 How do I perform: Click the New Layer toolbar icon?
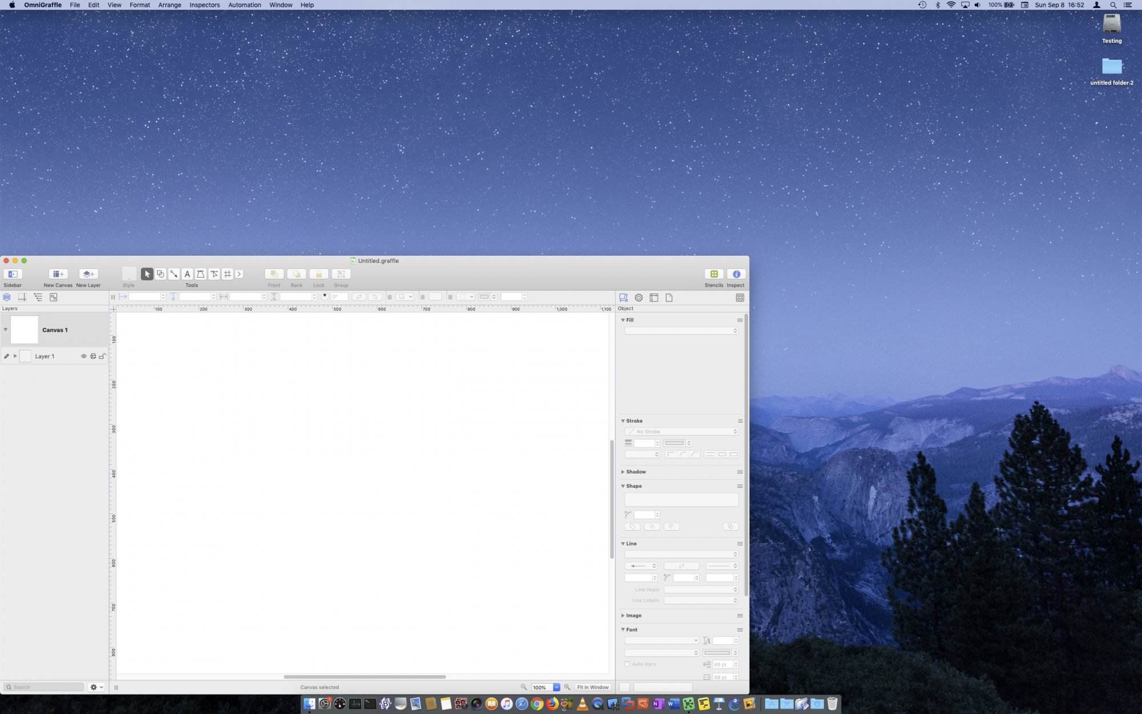(x=89, y=274)
